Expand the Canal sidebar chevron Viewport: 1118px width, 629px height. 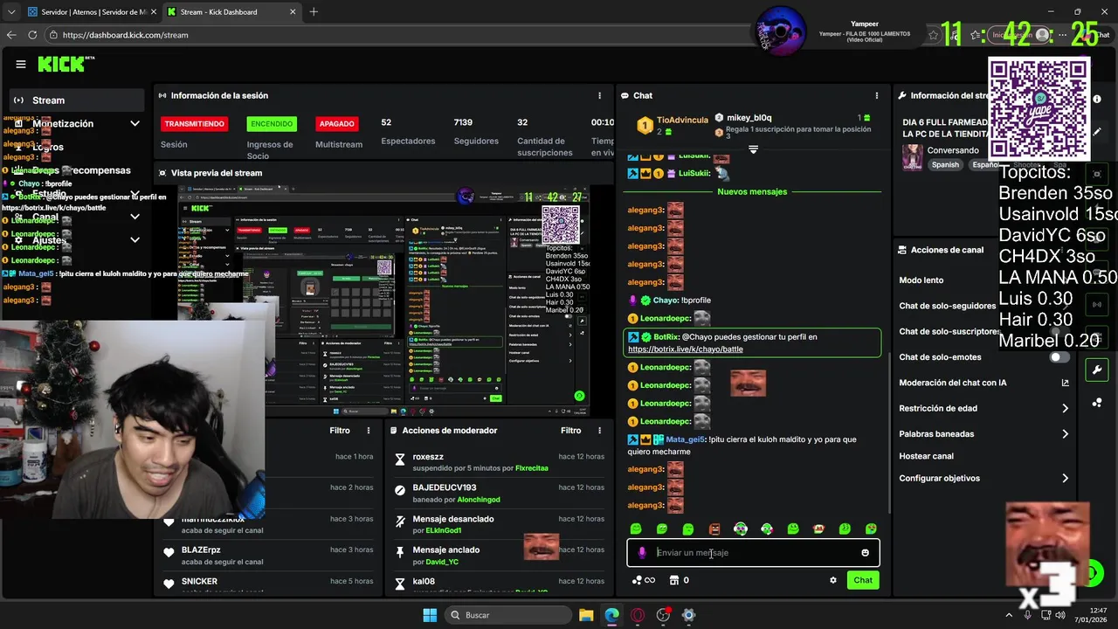click(x=135, y=217)
